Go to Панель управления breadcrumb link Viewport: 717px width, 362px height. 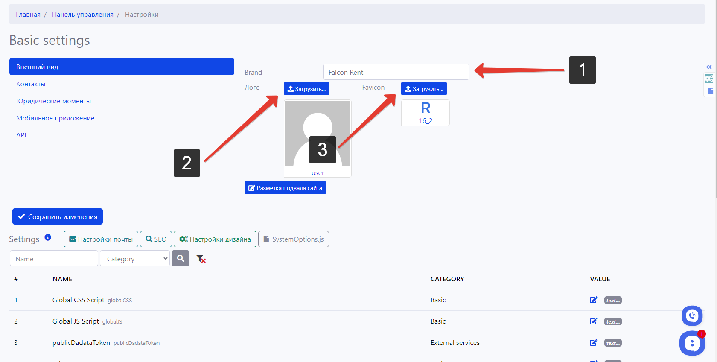tap(83, 15)
